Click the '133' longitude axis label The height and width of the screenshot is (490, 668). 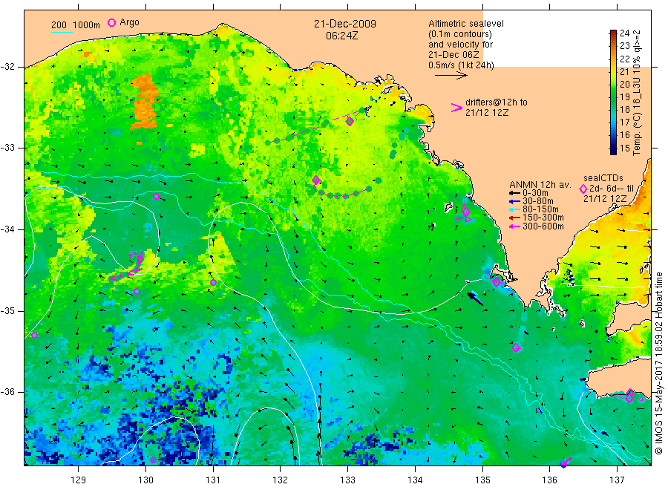pos(347,480)
